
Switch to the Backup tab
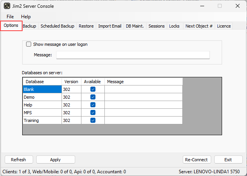30,26
